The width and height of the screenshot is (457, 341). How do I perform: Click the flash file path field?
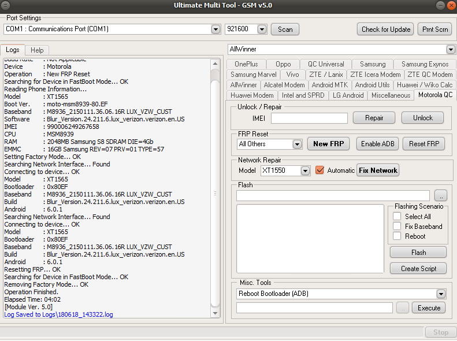click(x=333, y=196)
